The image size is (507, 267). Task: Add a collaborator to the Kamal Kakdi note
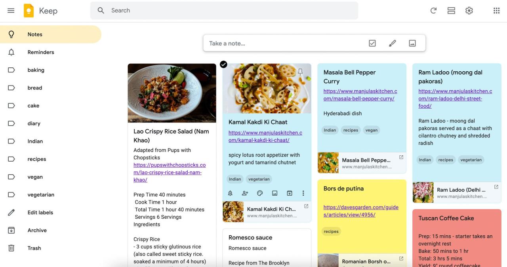click(245, 193)
